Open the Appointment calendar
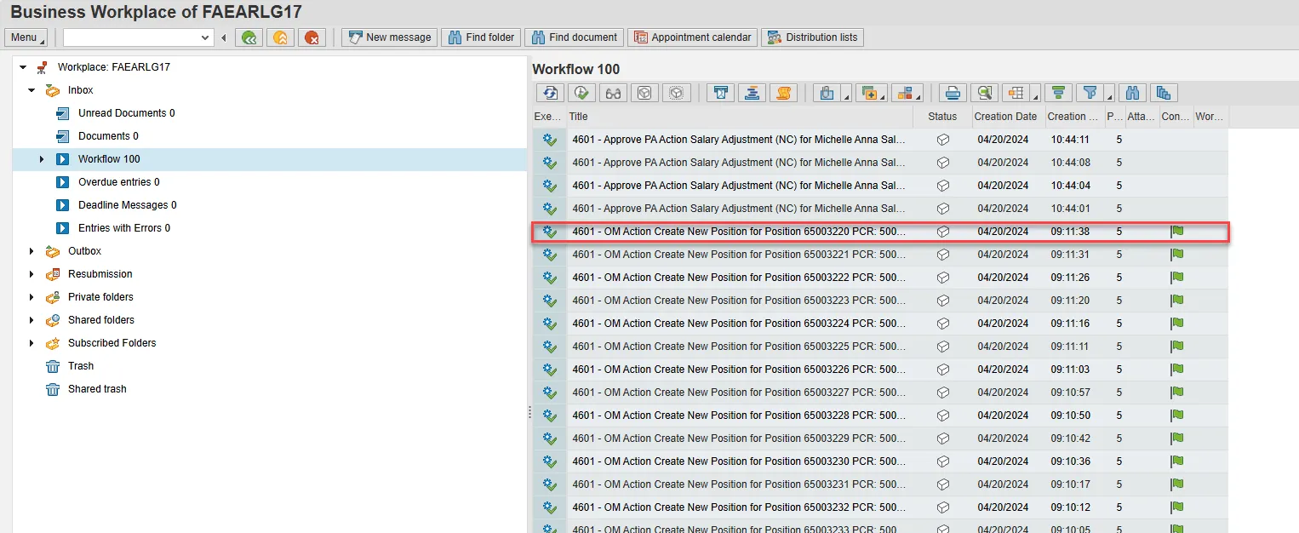Viewport: 1299px width, 533px height. point(692,37)
